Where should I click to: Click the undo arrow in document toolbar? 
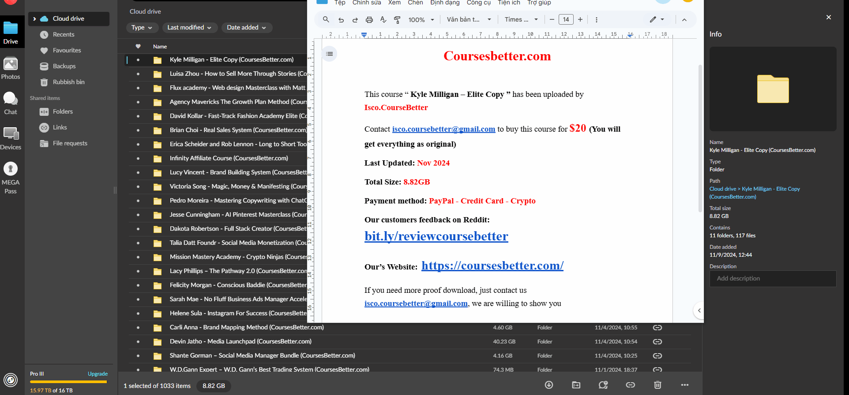341,20
